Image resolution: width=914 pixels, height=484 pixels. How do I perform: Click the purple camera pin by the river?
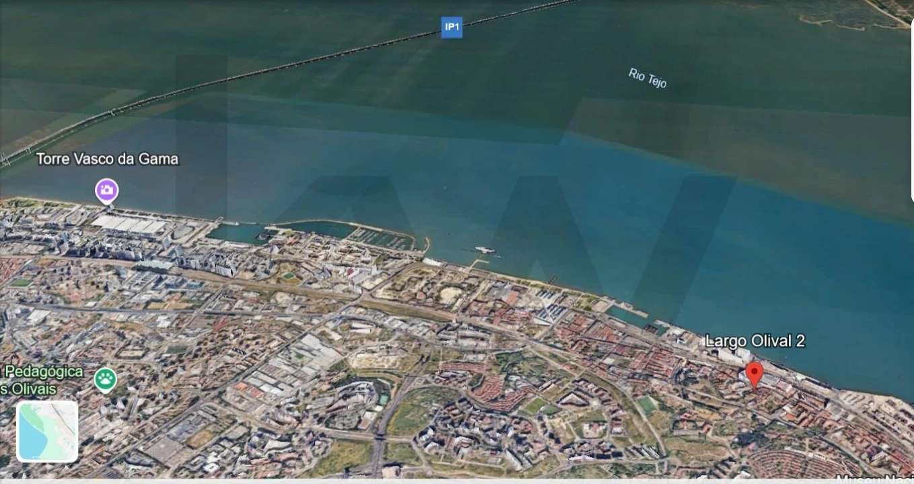click(x=106, y=190)
